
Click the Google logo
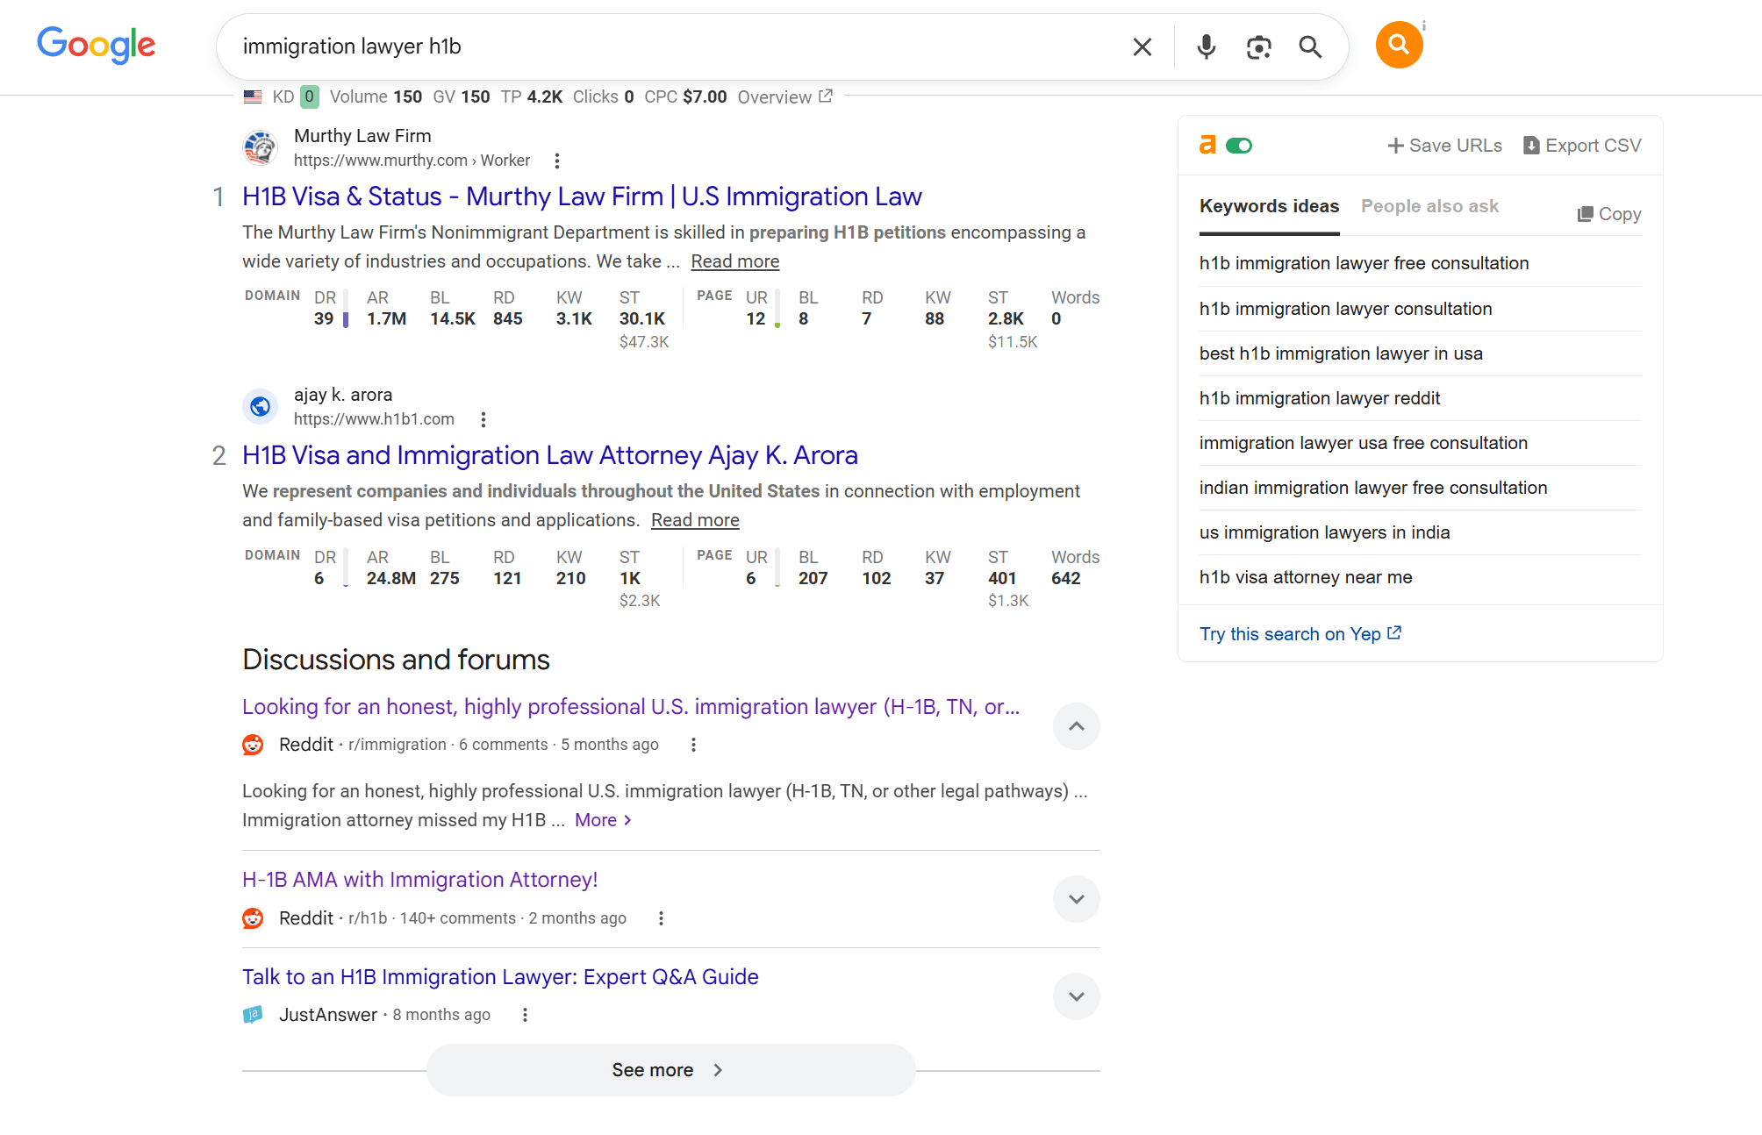click(x=97, y=45)
